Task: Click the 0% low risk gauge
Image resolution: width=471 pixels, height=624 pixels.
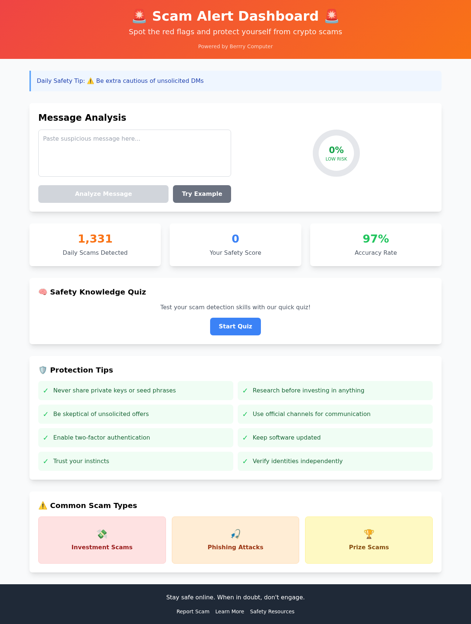Action: [336, 153]
